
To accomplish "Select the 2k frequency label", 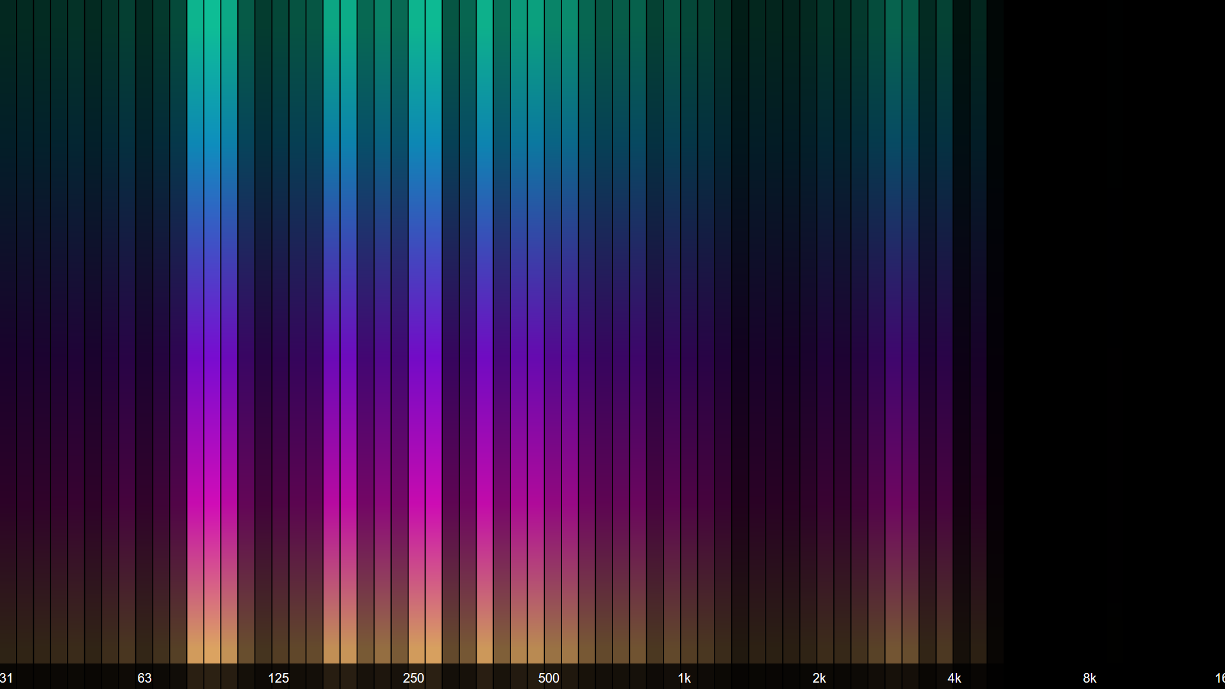I will pos(819,678).
